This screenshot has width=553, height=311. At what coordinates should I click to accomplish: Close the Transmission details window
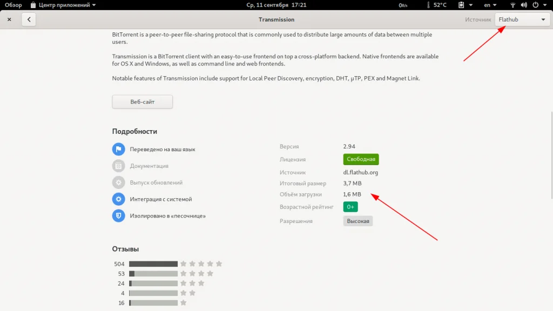click(x=10, y=19)
